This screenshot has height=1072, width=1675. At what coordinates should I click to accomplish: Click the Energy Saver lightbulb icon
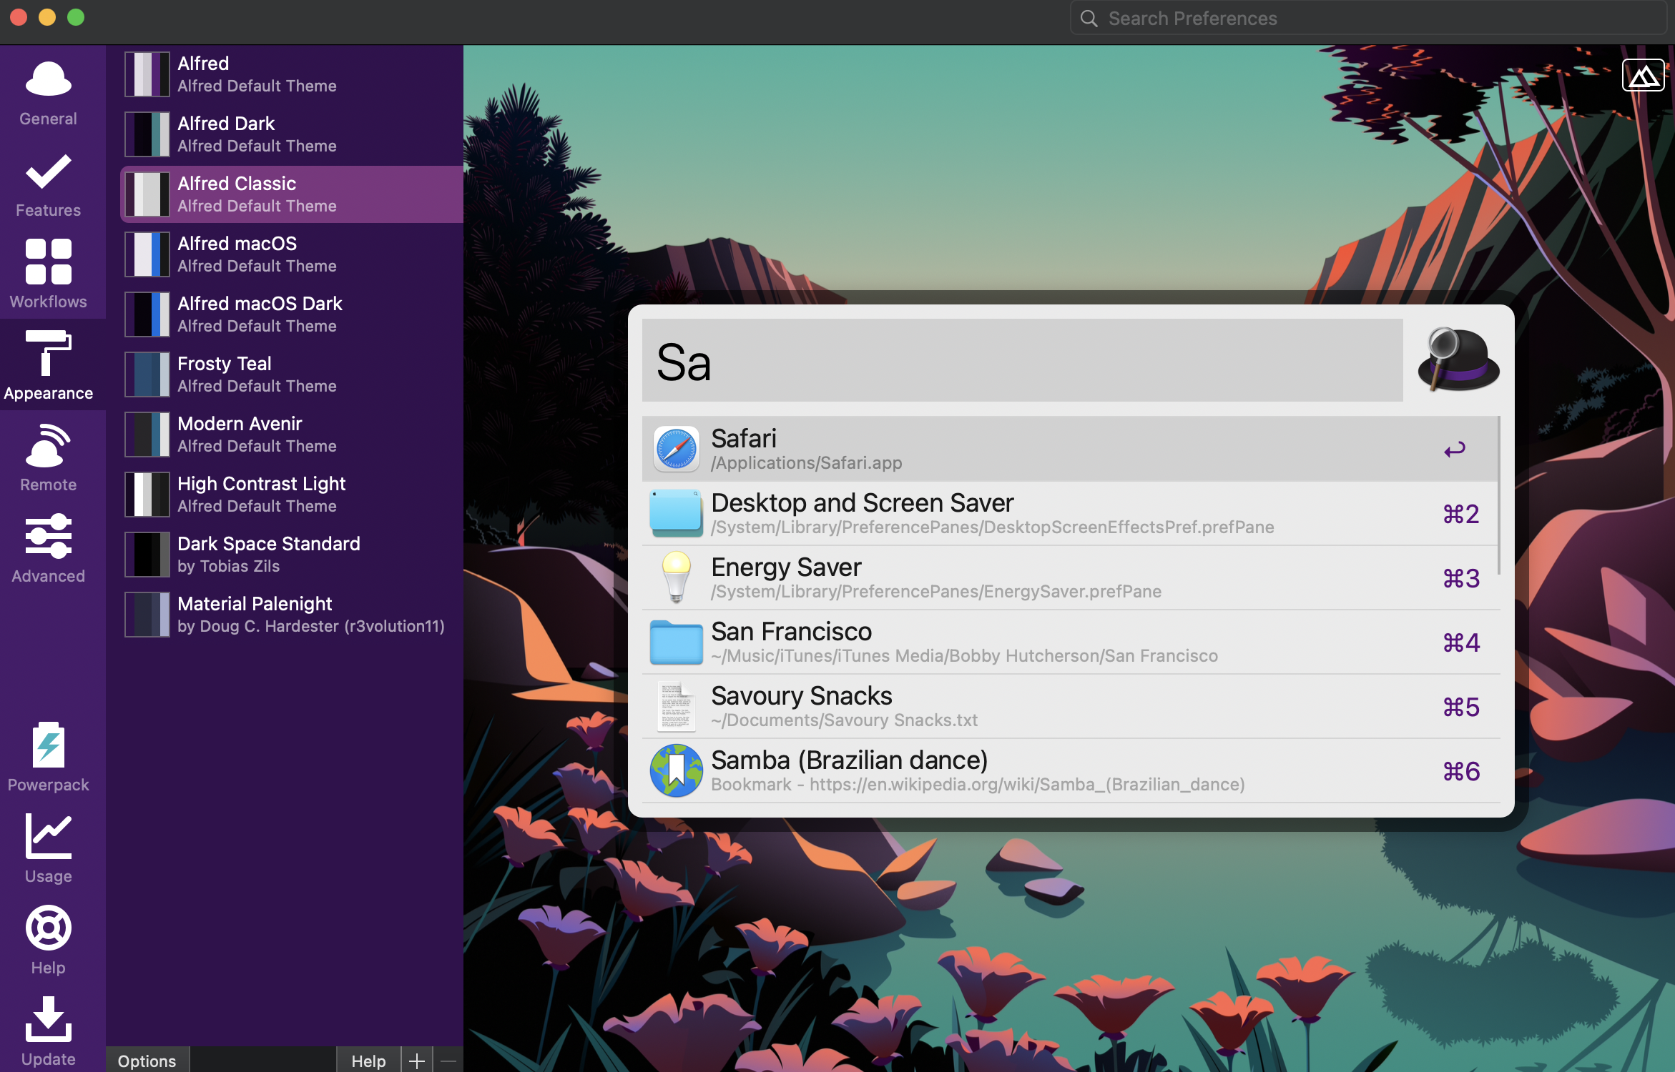(x=676, y=577)
